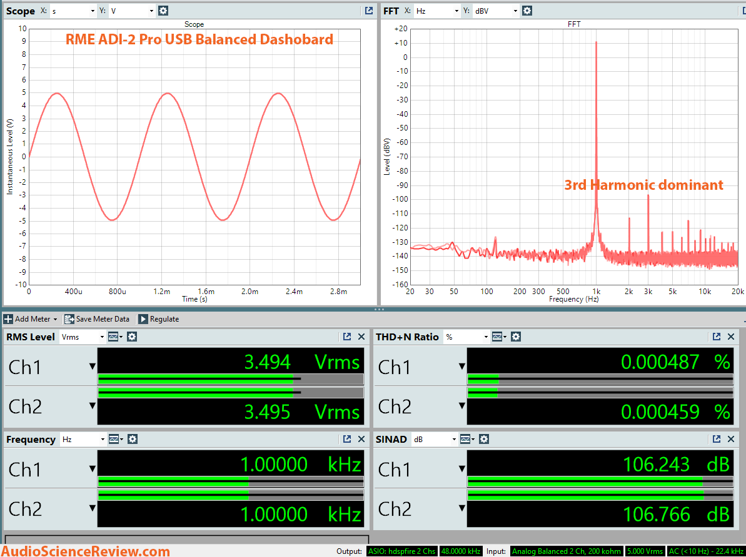Viewport: 746px width, 557px height.
Task: Click the 1k peak in FFT plot
Action: [596, 142]
